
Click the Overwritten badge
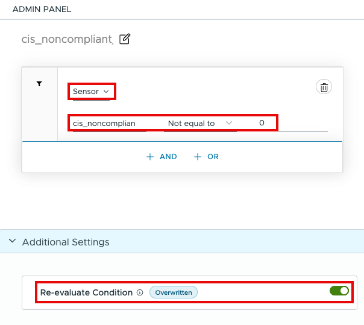[x=173, y=292]
